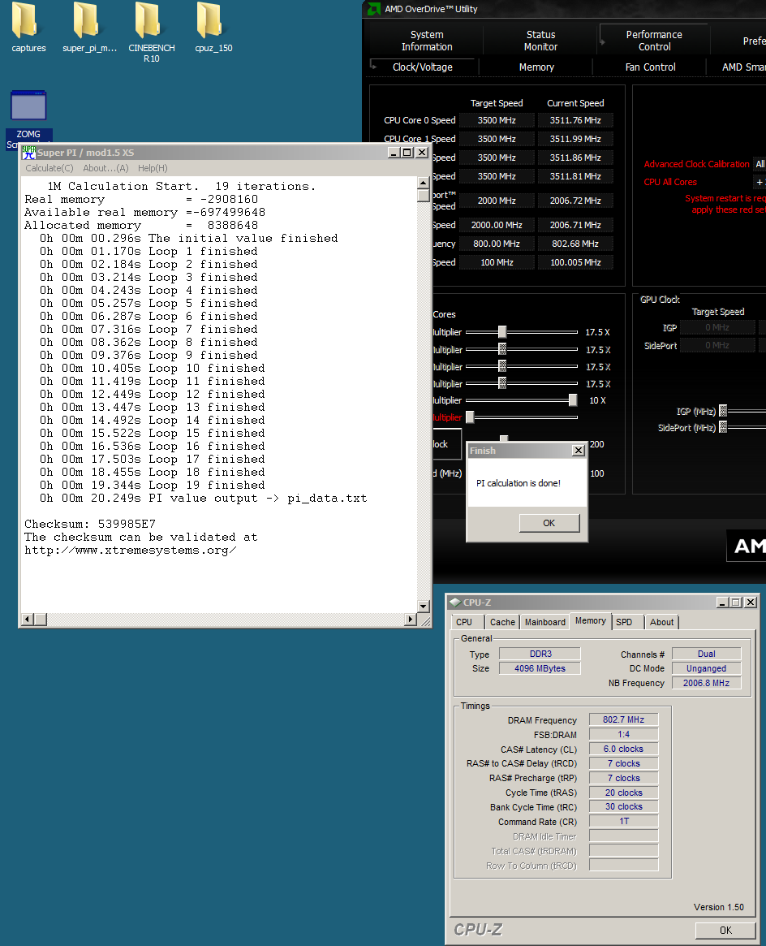Adjust the 10 X multiplier slider
766x946 pixels.
[573, 400]
